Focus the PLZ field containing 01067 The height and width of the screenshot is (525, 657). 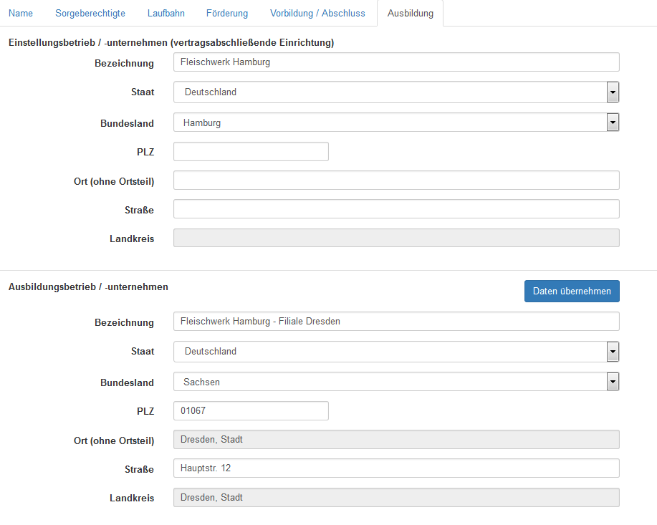(251, 411)
